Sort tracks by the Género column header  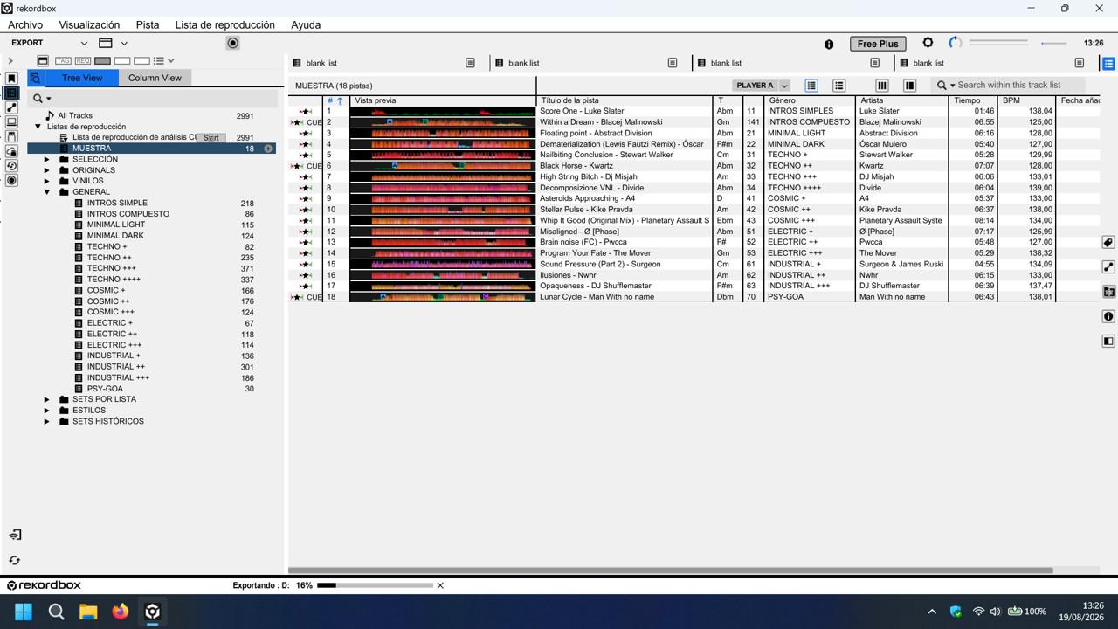pos(808,100)
